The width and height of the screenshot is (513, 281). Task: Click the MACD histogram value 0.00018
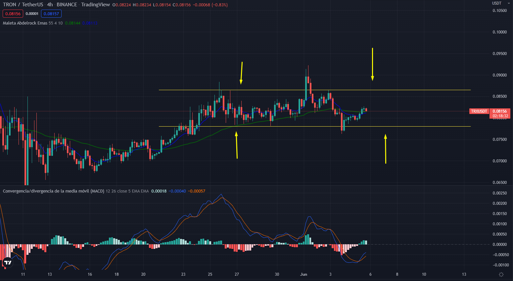click(159, 191)
